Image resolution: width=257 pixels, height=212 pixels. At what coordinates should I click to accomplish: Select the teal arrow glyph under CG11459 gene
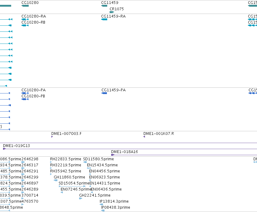pos(104,6)
